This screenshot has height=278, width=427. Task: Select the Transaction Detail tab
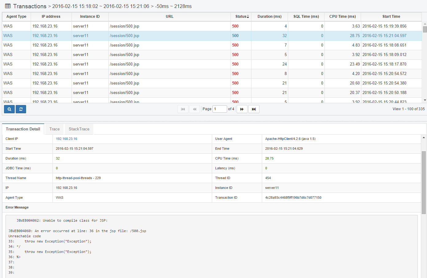[23, 129]
